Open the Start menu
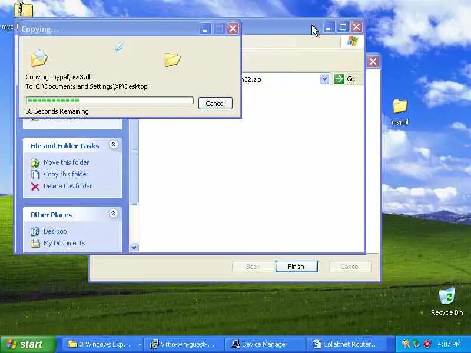The height and width of the screenshot is (353, 471). click(28, 344)
